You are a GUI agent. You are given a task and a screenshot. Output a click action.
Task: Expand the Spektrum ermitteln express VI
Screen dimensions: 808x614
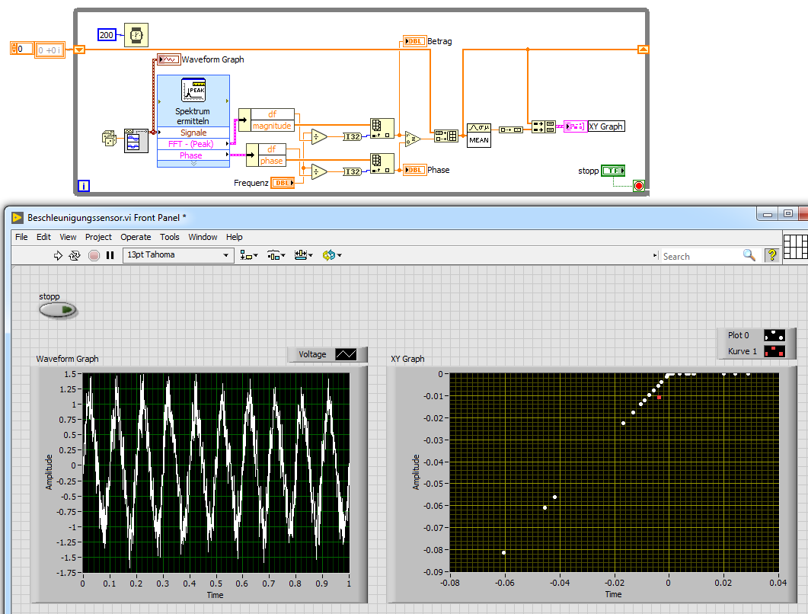pos(193,163)
